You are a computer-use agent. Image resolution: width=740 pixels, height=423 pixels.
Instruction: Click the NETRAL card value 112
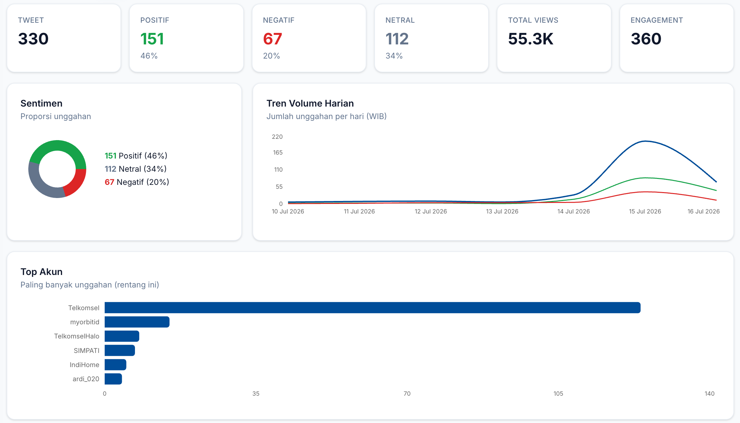click(397, 39)
